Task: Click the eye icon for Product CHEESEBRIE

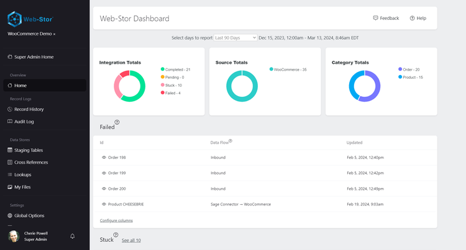Action: click(x=104, y=204)
